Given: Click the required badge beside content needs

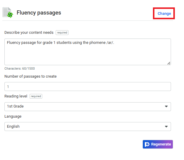Looking at the screenshot, I should click(x=62, y=33).
